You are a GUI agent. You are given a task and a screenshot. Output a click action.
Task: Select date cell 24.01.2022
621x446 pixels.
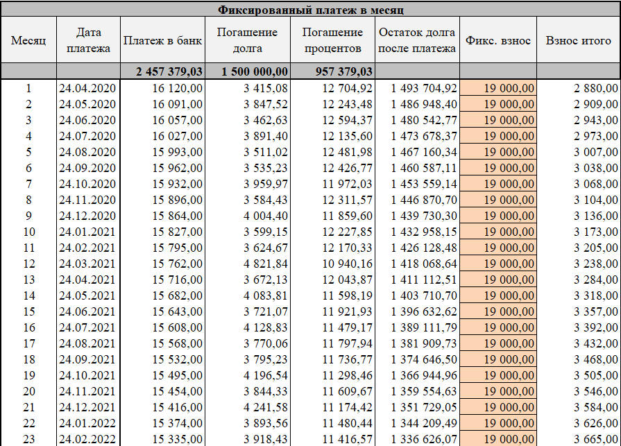88,423
